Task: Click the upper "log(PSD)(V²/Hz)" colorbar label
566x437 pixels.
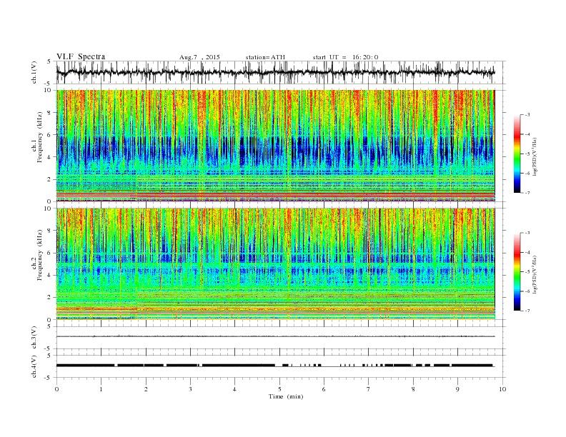Action: (535, 156)
